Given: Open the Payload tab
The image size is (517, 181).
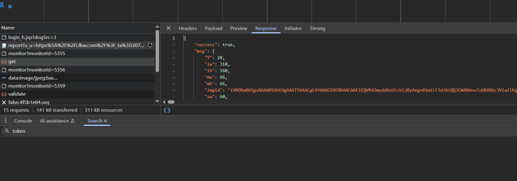Looking at the screenshot, I should (213, 28).
